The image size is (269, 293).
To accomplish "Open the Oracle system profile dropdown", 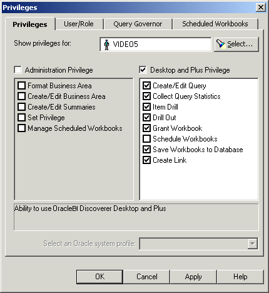I will (x=253, y=244).
